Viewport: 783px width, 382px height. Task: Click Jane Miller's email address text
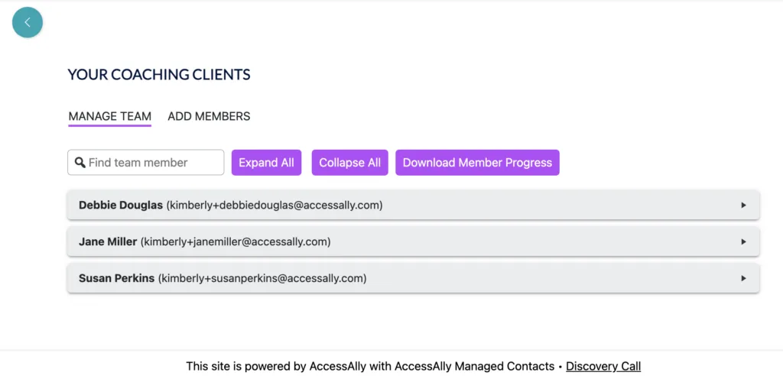(x=236, y=241)
